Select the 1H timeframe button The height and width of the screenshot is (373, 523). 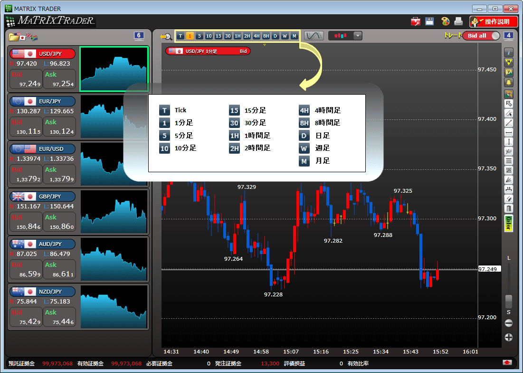pos(238,36)
